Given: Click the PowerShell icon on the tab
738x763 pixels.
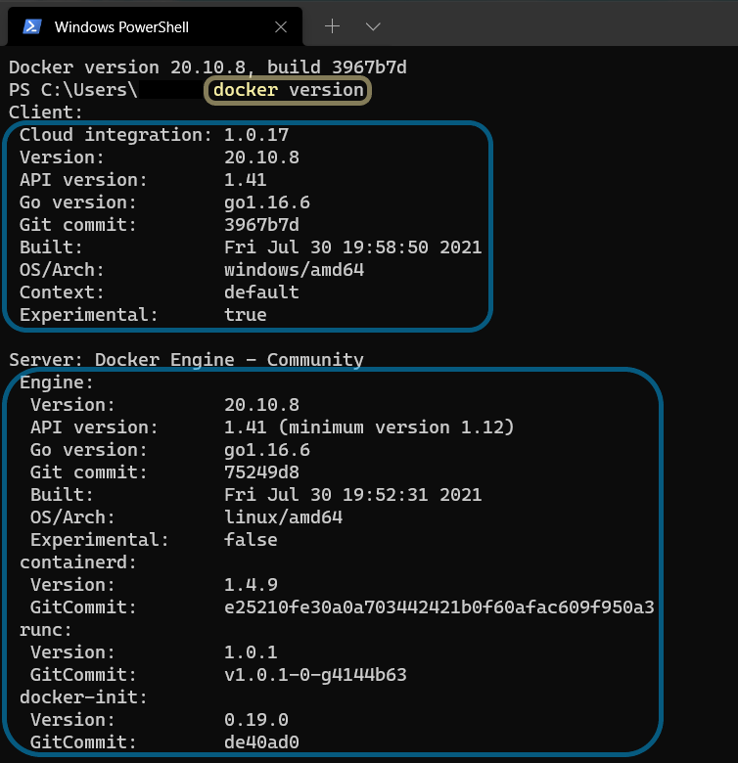Looking at the screenshot, I should pos(32,26).
